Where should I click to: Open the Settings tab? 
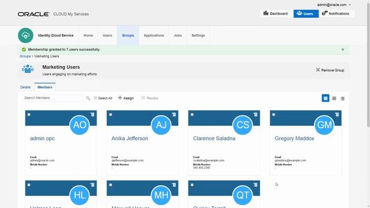pos(198,35)
